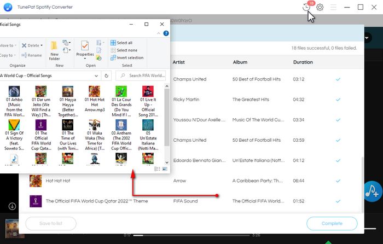This screenshot has width=383, height=244.
Task: Click the Edoardo Bennato artist cell
Action: click(x=199, y=160)
